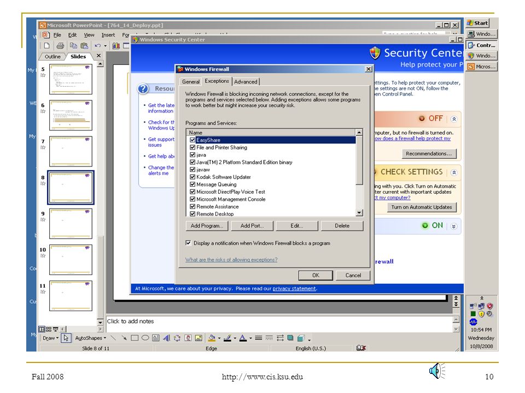
Task: Click the Insert WordArt icon
Action: pyautogui.click(x=166, y=338)
